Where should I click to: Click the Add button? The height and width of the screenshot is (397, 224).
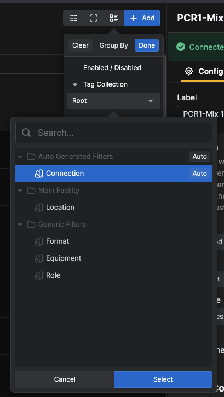pyautogui.click(x=142, y=18)
